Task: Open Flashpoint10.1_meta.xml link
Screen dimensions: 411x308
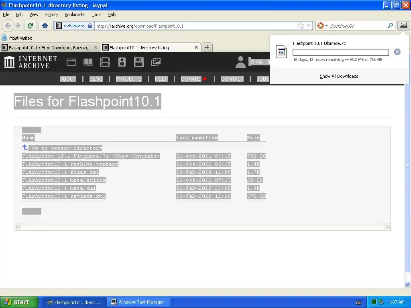Action: 59,188
